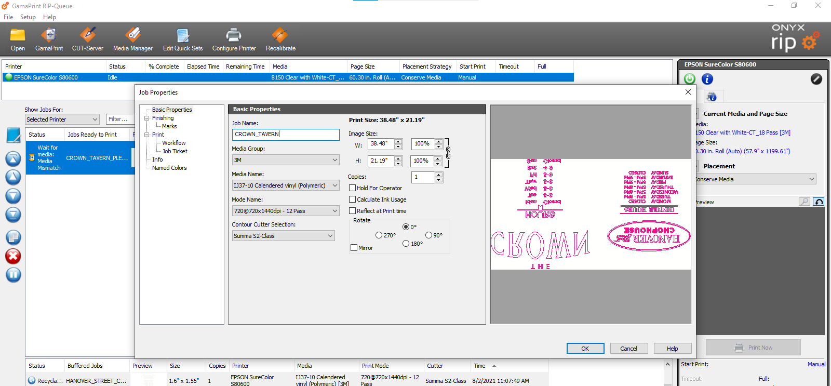Click the Manual start print link

coord(816,364)
